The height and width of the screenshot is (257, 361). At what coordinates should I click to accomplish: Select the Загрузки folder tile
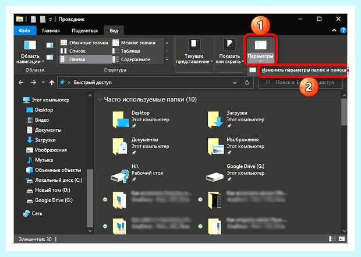(236, 119)
